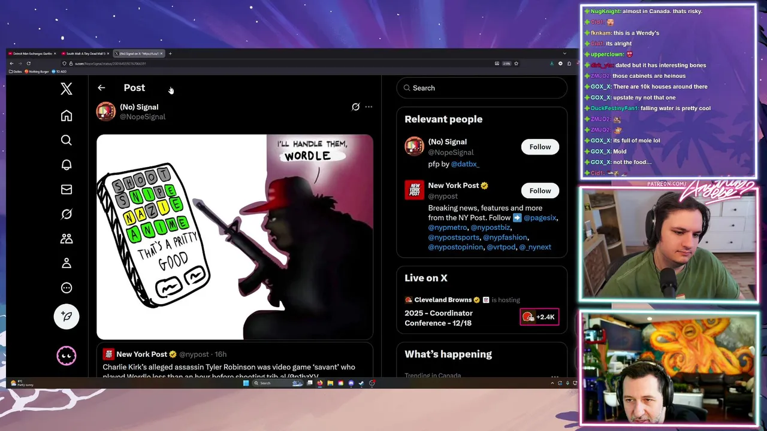Reload the page in browser
Image resolution: width=767 pixels, height=431 pixels.
[28, 63]
